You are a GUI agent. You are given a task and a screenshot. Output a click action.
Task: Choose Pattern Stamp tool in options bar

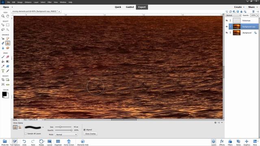tap(20, 127)
